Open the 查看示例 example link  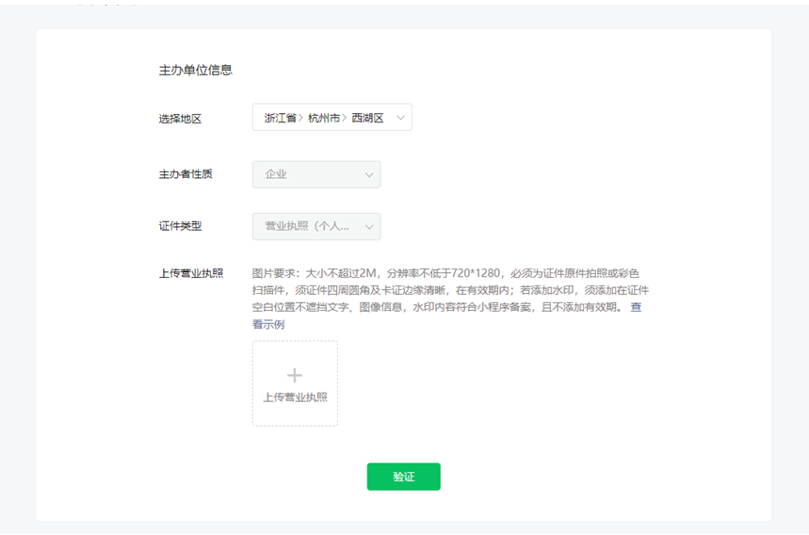pos(268,324)
